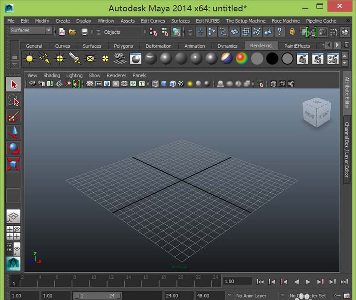Expand the hidden menus double chevron
The image size is (356, 300).
[x=348, y=20]
